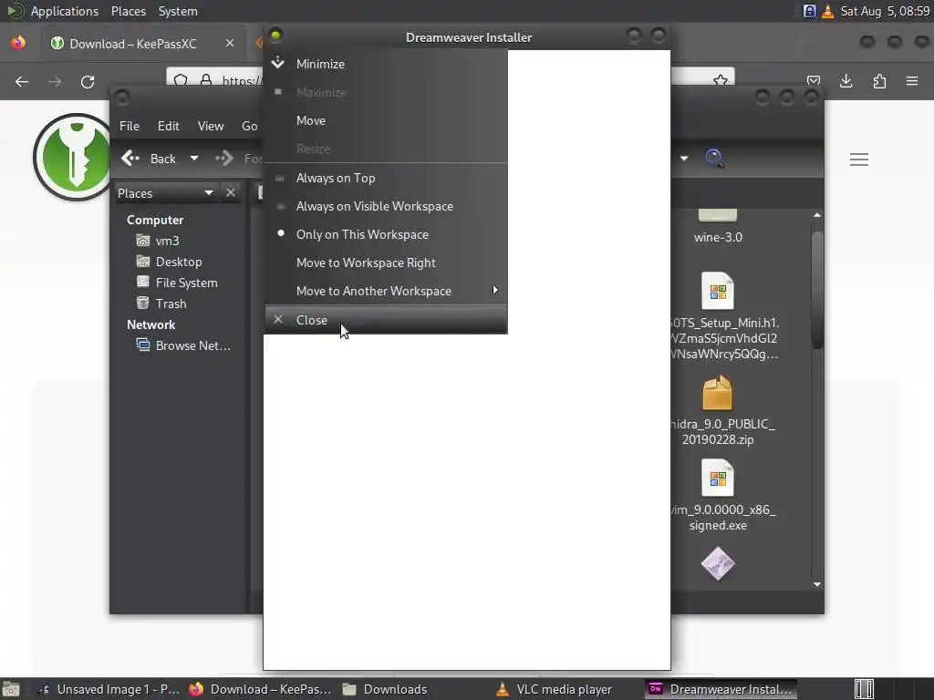
Task: Close the Places sidebar pane
Action: point(231,193)
